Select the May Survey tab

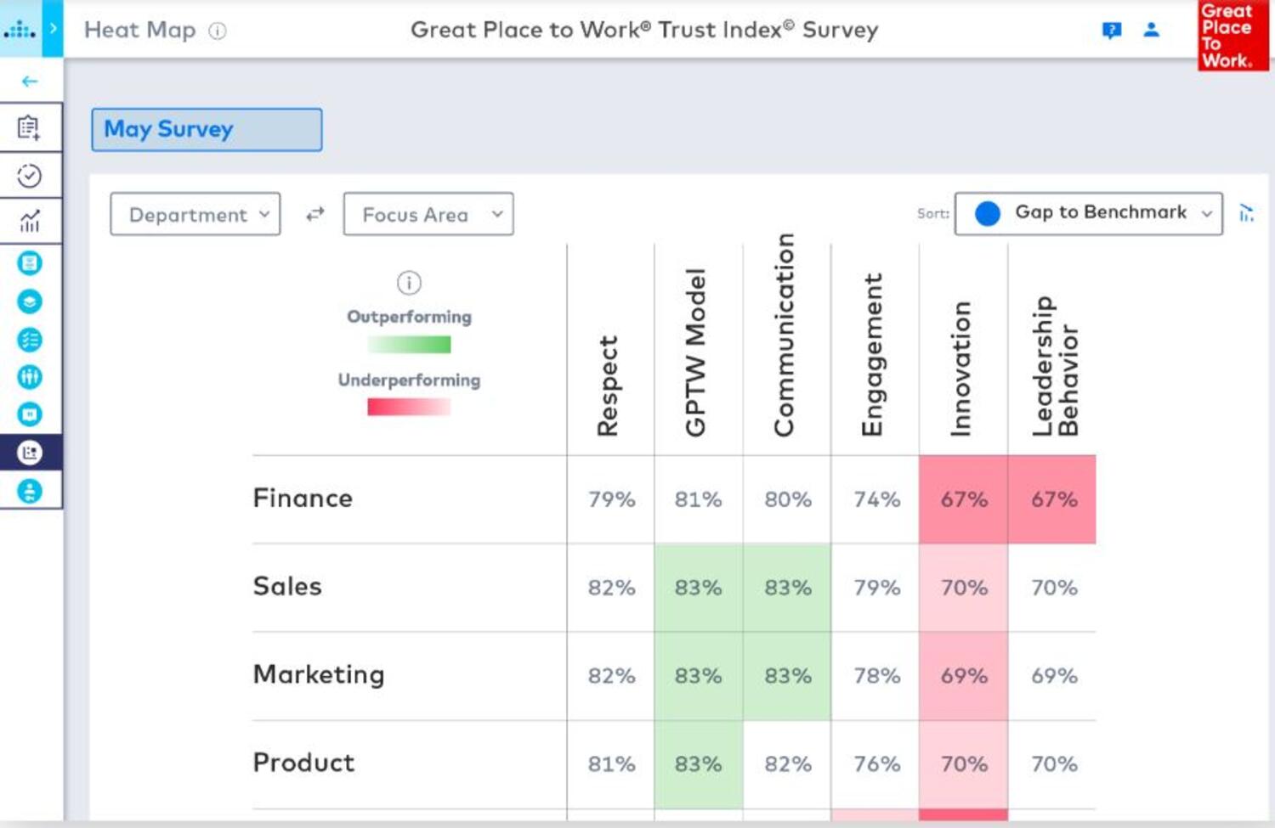206,129
